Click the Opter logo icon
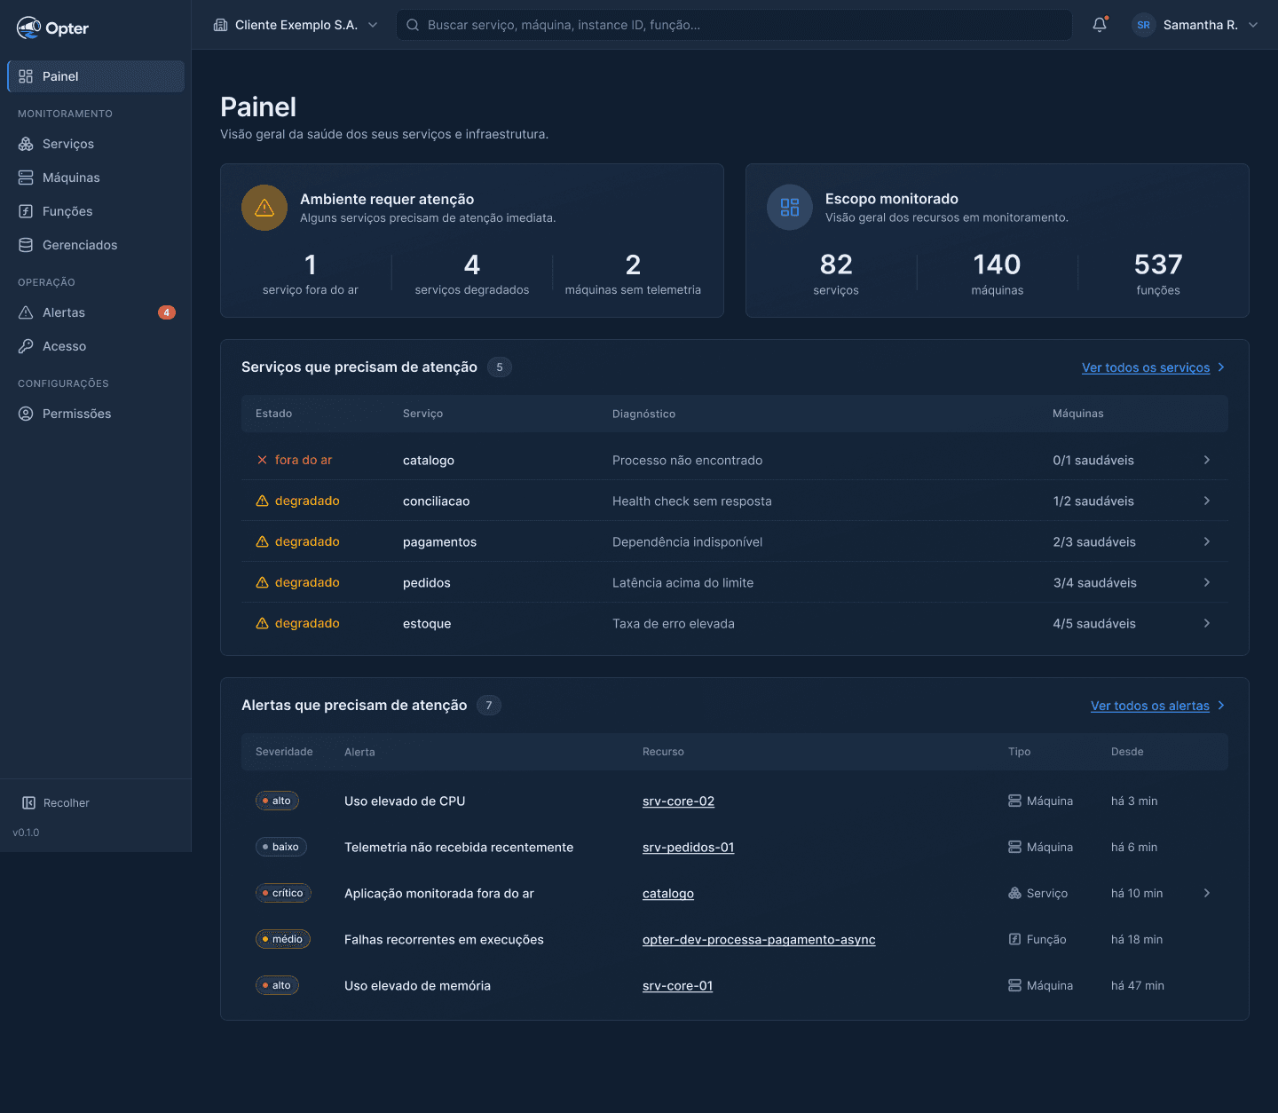Screen dimensions: 1278x1113 pyautogui.click(x=28, y=28)
